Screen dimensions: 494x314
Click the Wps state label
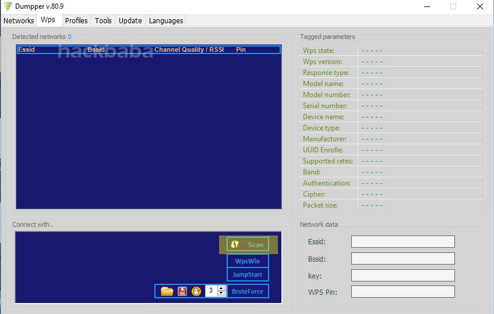[319, 51]
